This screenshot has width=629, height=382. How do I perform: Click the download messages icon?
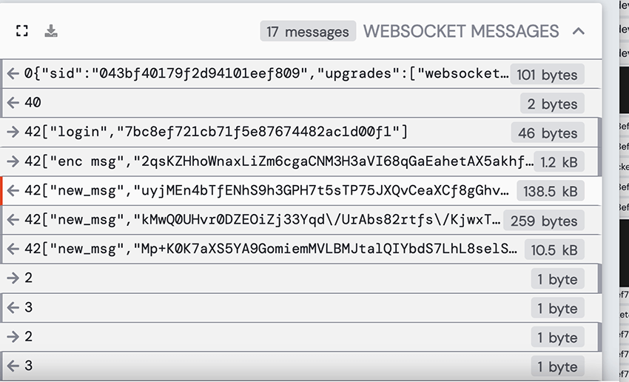click(51, 31)
